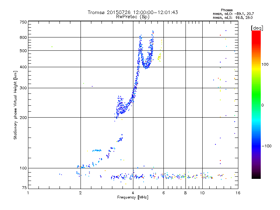Viewport: 280px width, 210px height.
Task: Click the y-axis tick label '300'
Action: (23, 88)
